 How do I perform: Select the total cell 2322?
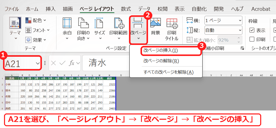coord(109,83)
